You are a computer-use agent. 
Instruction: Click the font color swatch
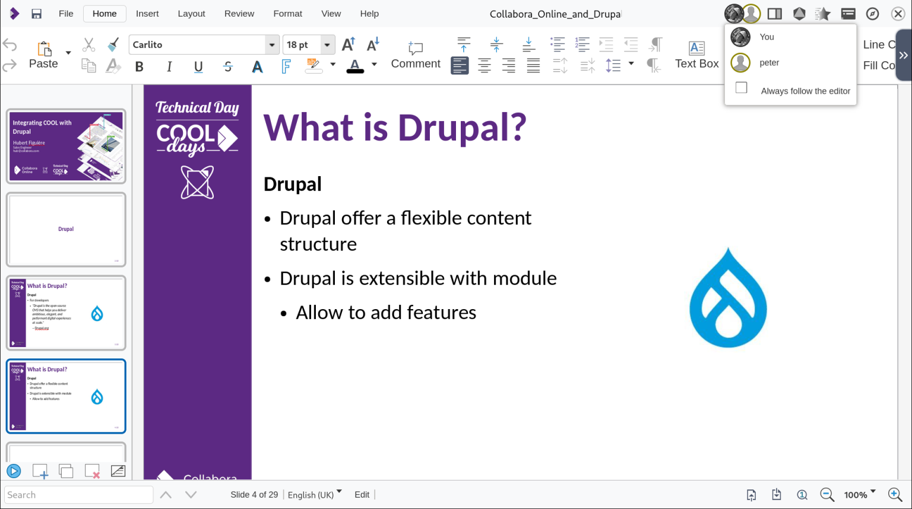click(355, 65)
